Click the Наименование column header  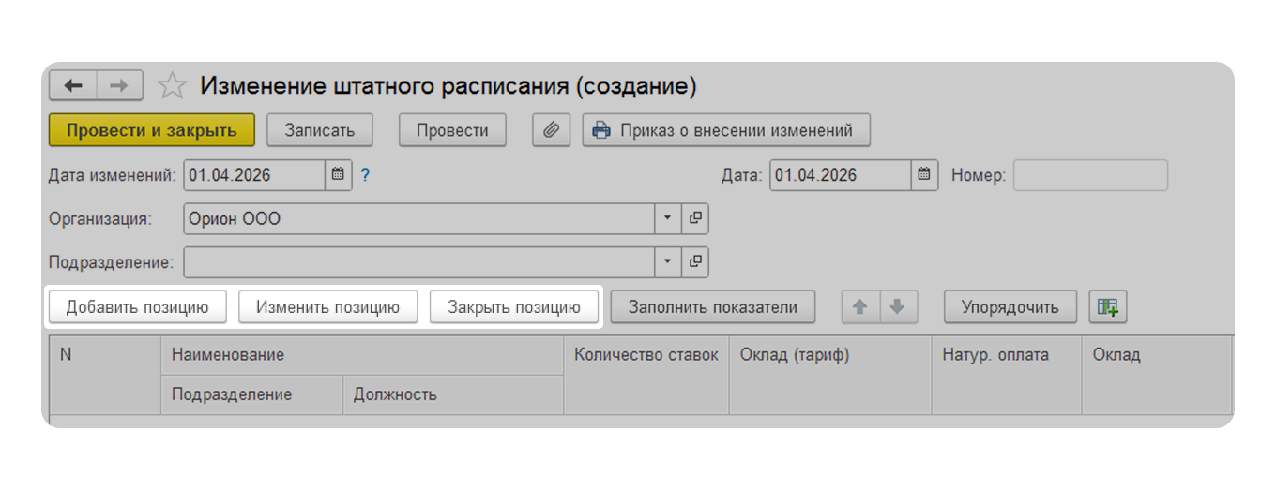(362, 355)
